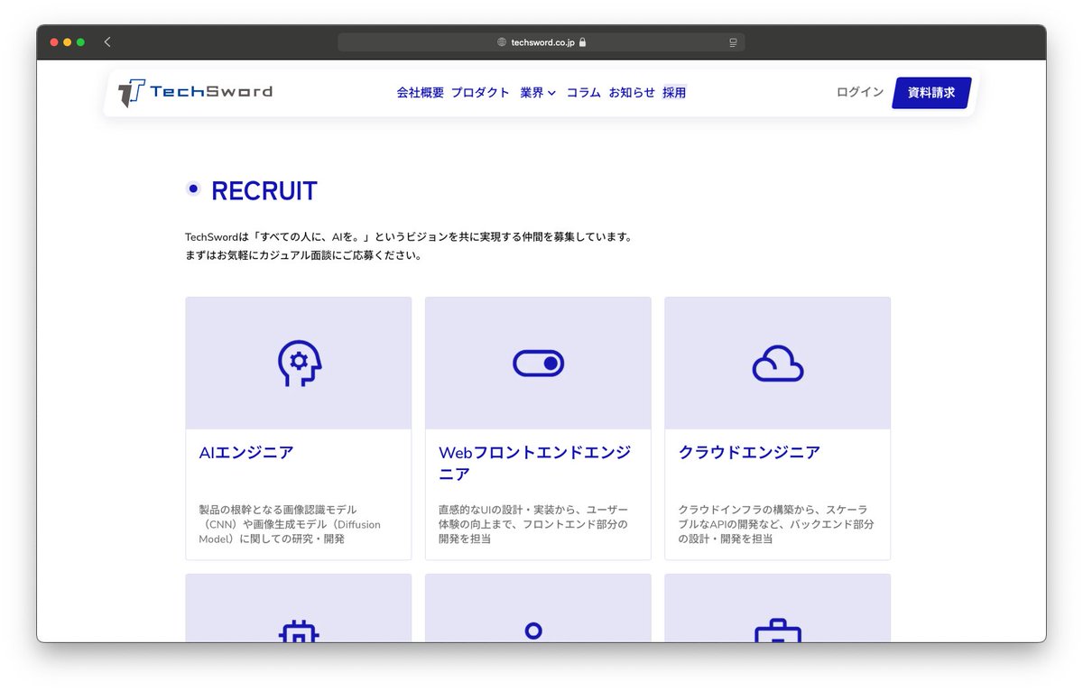This screenshot has height=691, width=1083.
Task: Click the AI head-with-gear icon
Action: point(299,364)
